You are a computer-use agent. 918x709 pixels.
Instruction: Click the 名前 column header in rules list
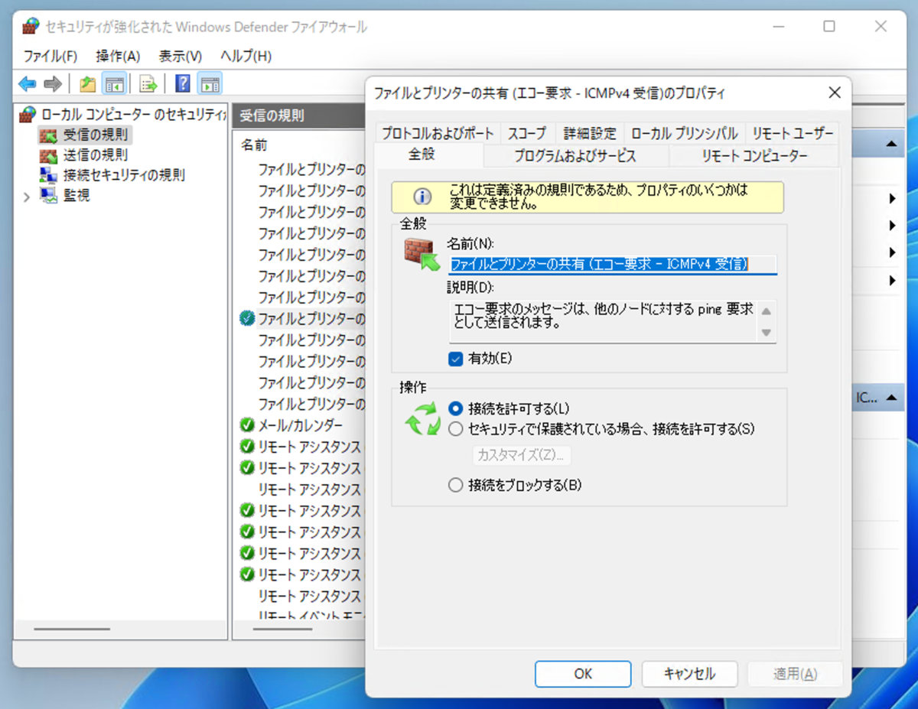(254, 145)
